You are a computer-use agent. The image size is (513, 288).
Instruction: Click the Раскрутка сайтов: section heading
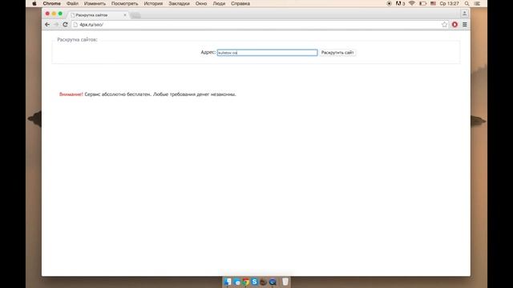click(x=77, y=39)
